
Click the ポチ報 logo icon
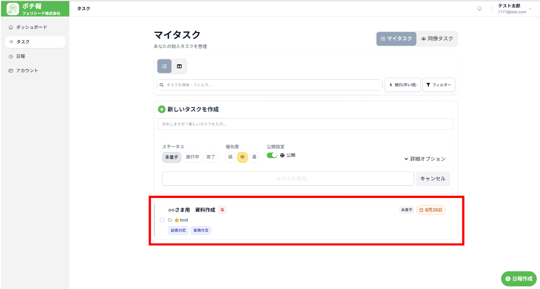point(13,9)
